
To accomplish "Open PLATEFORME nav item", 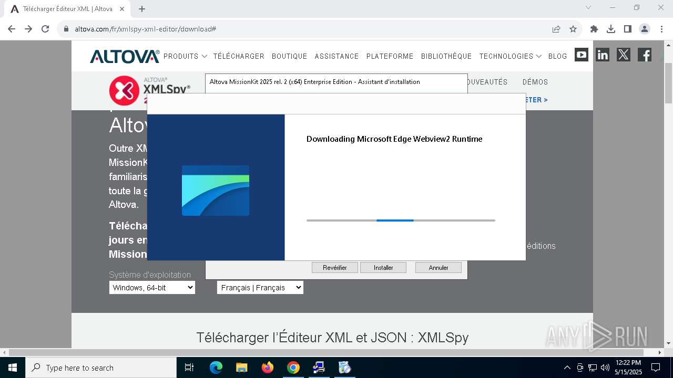I will pyautogui.click(x=390, y=56).
